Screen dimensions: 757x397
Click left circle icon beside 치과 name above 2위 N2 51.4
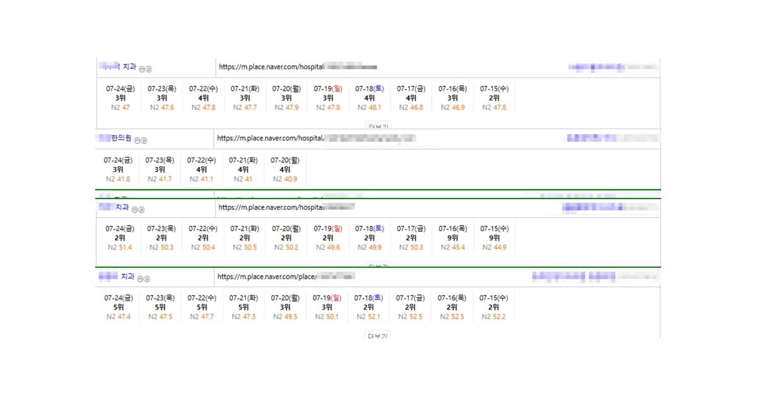[134, 210]
